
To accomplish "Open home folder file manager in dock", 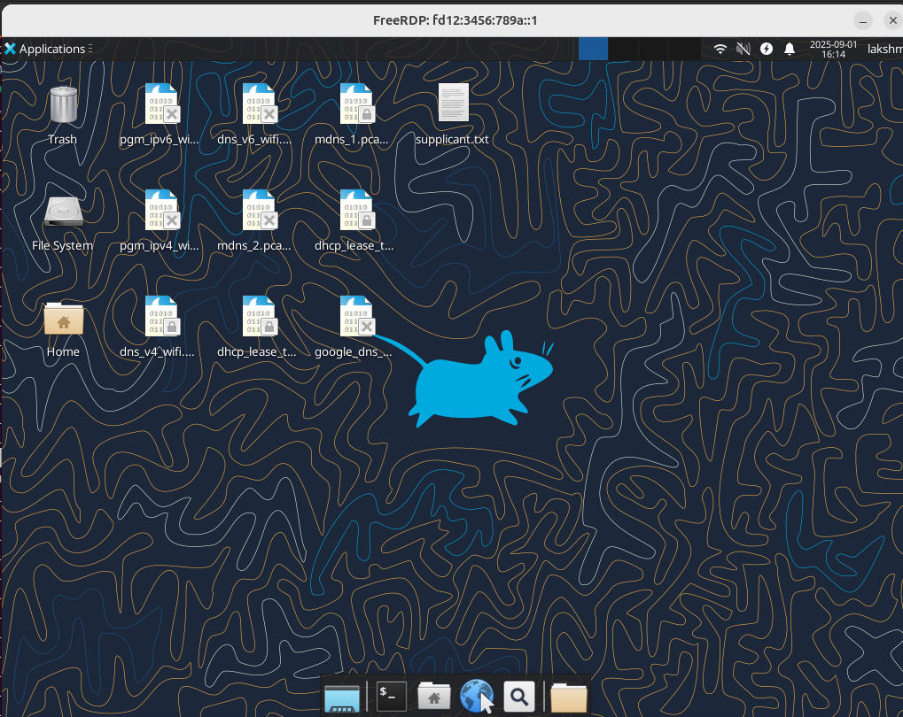I will tap(434, 696).
